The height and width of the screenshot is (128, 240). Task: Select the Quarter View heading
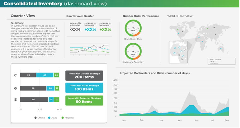click(23, 16)
